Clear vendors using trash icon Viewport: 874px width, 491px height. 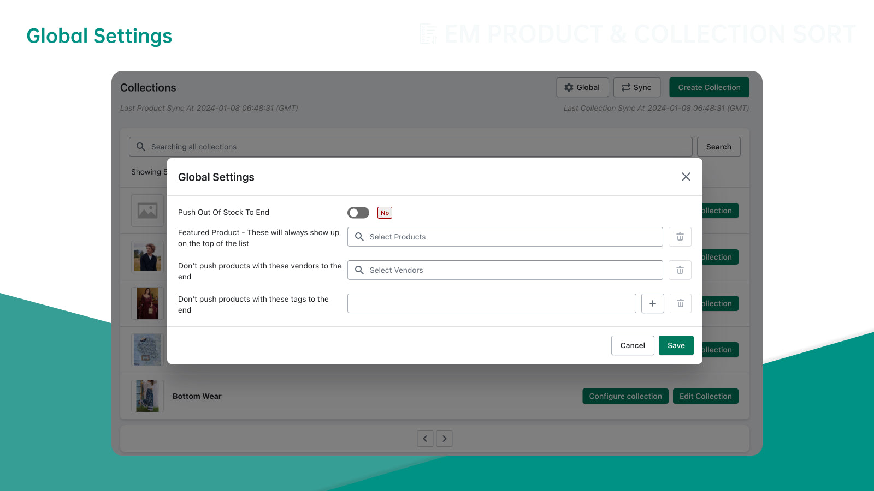(x=680, y=270)
